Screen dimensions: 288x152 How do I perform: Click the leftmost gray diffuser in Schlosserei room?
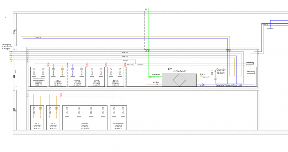[67, 116]
